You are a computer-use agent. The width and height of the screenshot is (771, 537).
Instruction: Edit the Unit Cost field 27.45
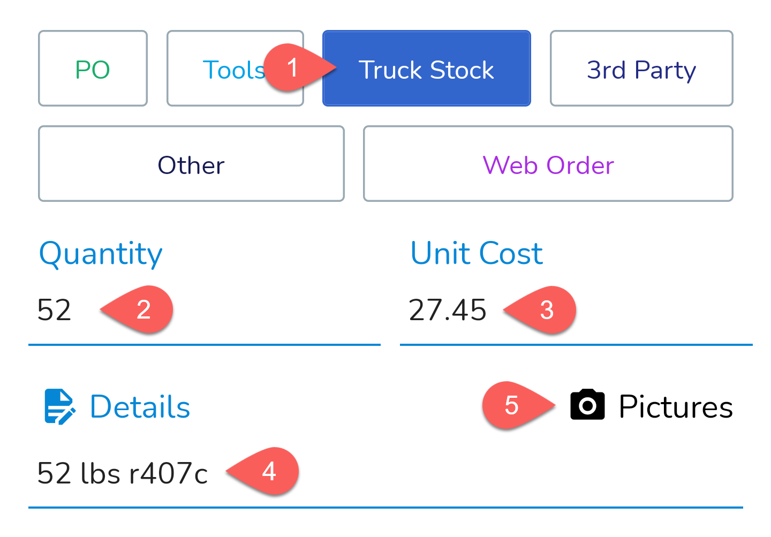576,311
